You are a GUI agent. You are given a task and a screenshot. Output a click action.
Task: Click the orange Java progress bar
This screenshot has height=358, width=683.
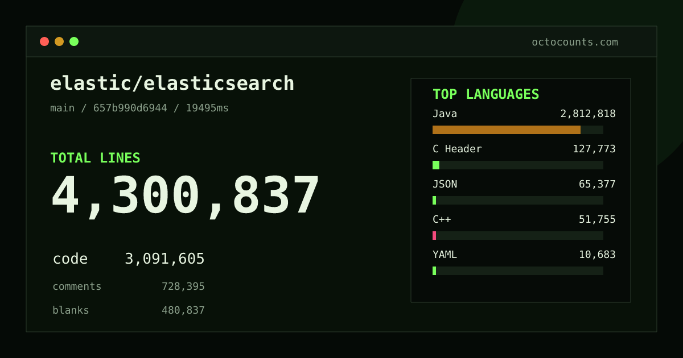coord(507,130)
